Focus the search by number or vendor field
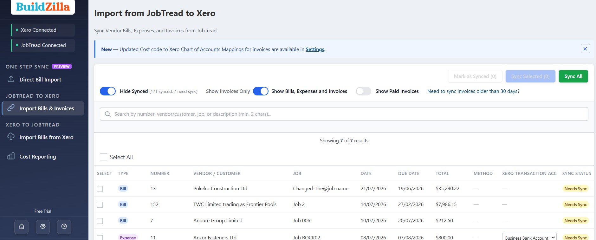This screenshot has width=596, height=240. [x=344, y=114]
